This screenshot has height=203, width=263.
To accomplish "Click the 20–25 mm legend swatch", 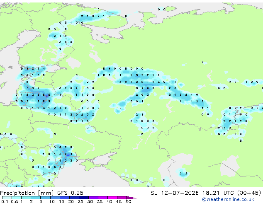I will pos(74,198).
